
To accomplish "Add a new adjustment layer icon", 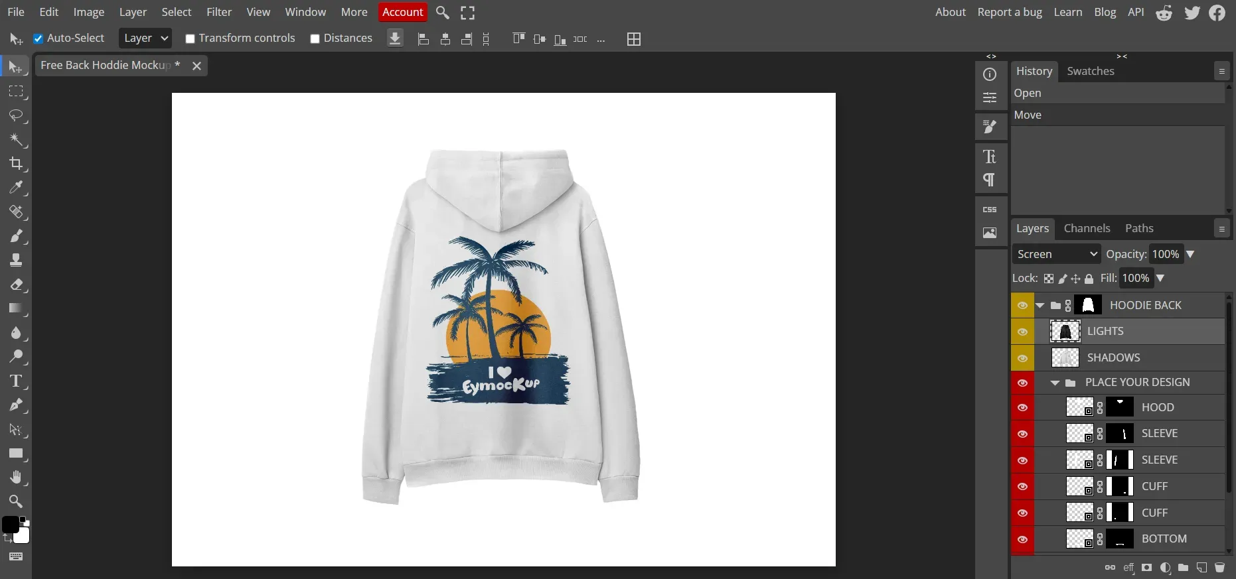I will [x=1165, y=568].
